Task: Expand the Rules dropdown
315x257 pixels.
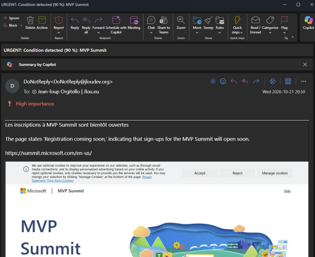Action: (220, 33)
